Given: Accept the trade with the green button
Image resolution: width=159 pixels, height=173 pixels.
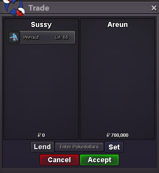Looking at the screenshot, I should tap(99, 160).
